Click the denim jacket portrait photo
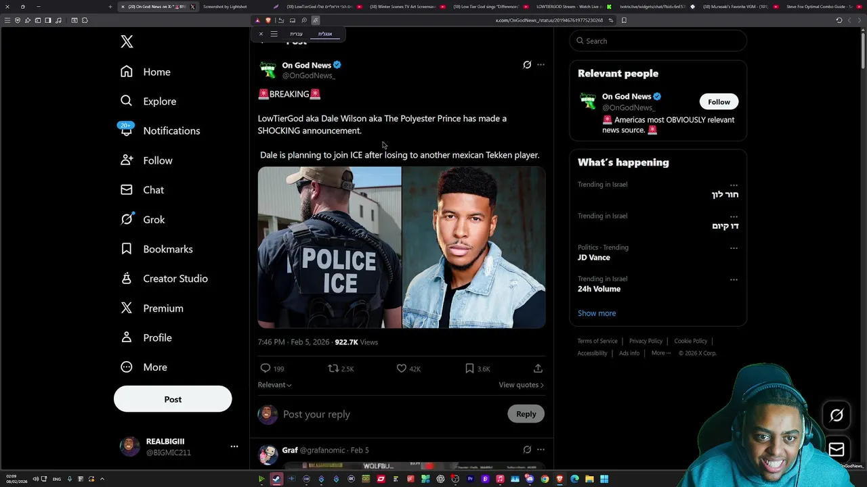867x487 pixels. (x=473, y=248)
